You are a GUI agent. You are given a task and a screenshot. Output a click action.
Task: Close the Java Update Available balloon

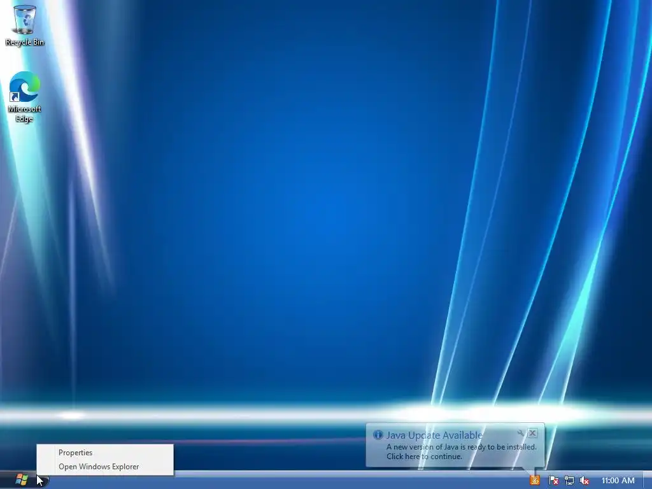[x=532, y=433]
